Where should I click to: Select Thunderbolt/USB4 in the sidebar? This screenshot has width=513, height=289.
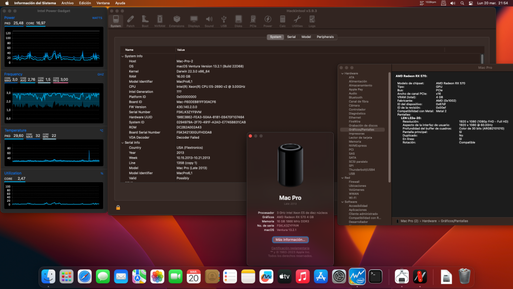click(362, 169)
